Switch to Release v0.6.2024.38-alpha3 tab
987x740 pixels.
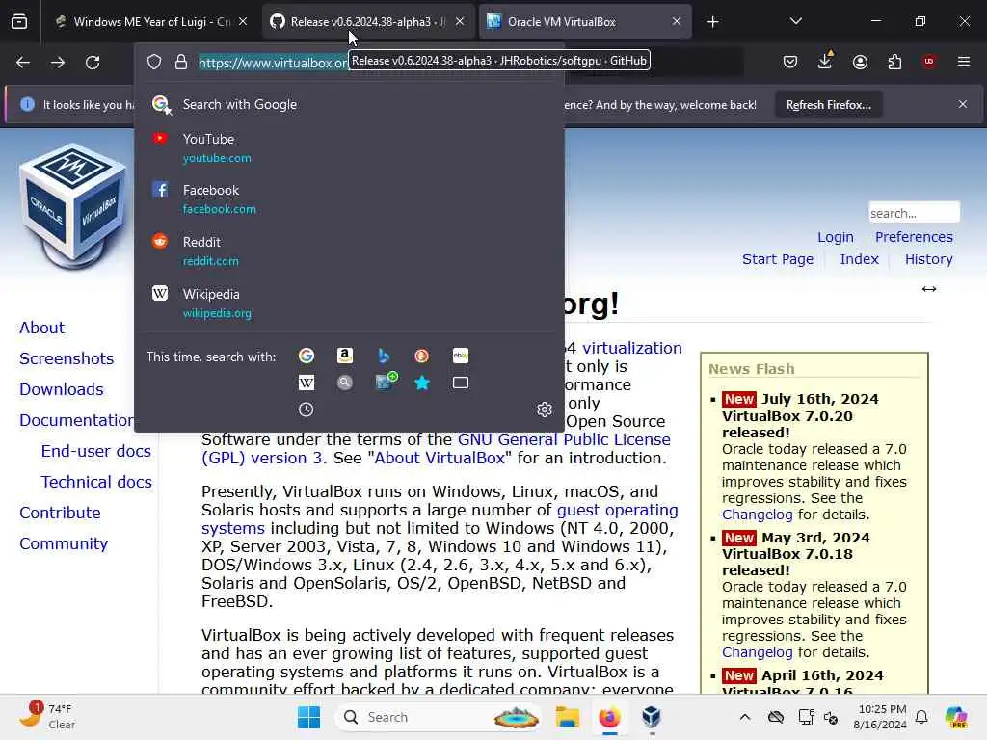click(x=367, y=22)
